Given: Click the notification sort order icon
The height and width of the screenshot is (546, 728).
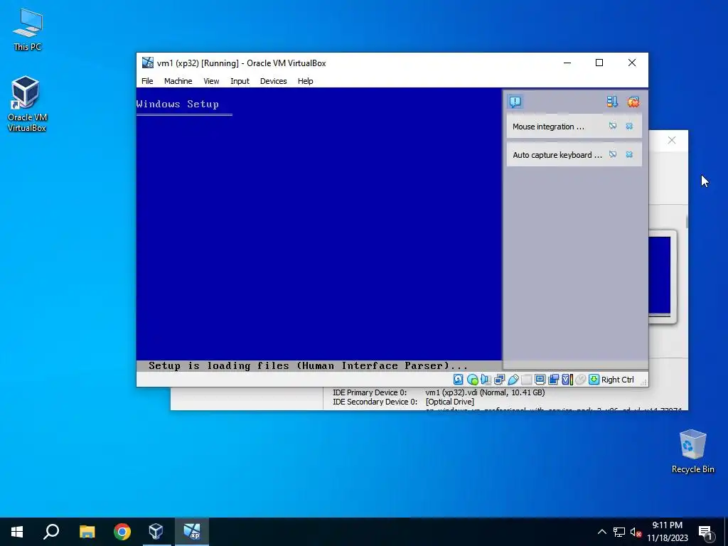Looking at the screenshot, I should [x=612, y=102].
